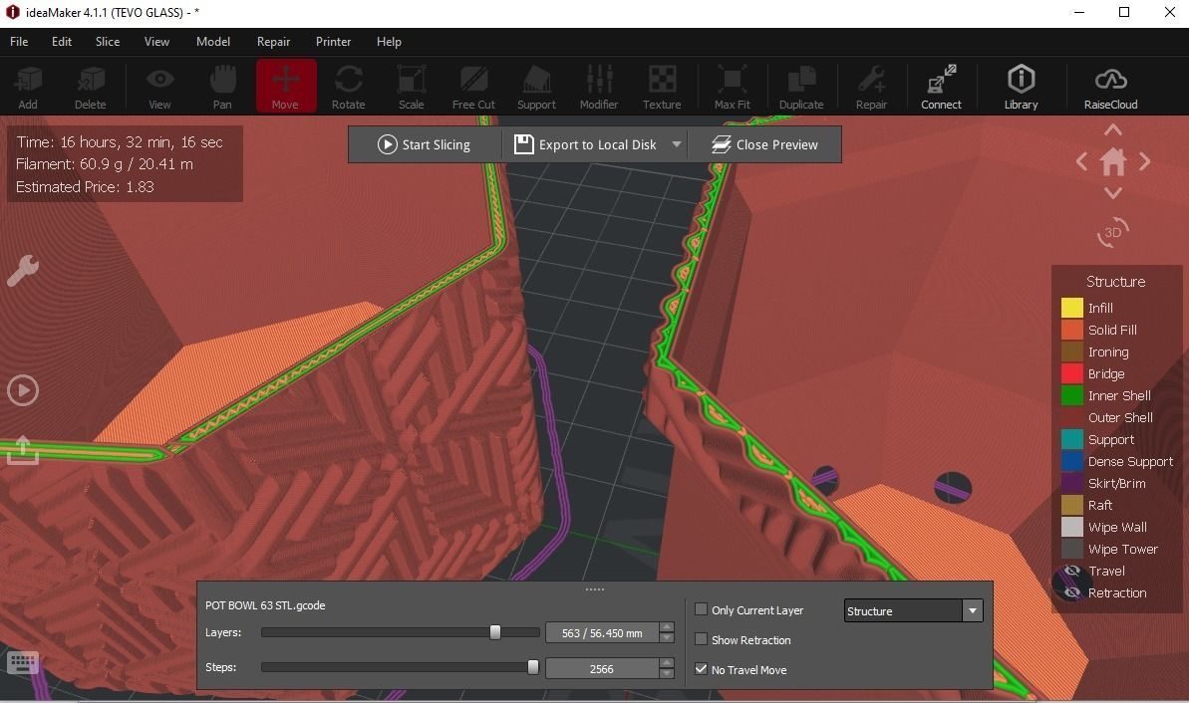Increase steps value with up stepper

(x=667, y=663)
